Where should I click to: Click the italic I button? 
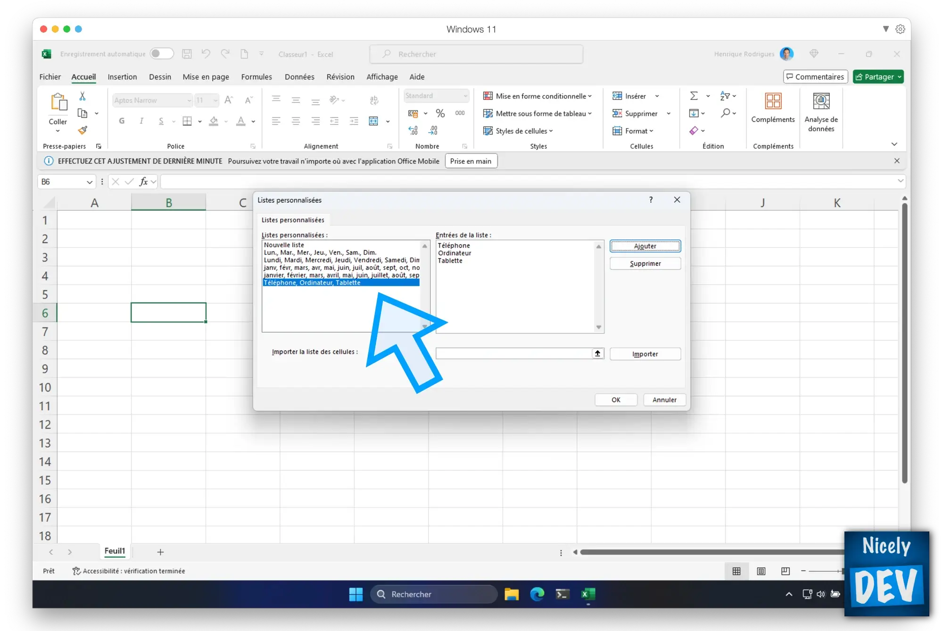(141, 121)
